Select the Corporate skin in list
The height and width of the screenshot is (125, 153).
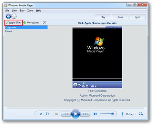click(x=26, y=27)
